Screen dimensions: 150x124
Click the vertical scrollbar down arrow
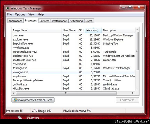click(137, 89)
